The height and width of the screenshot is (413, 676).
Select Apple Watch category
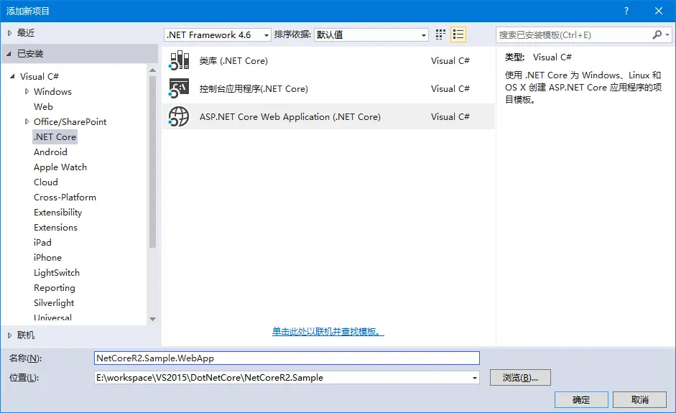tap(60, 167)
